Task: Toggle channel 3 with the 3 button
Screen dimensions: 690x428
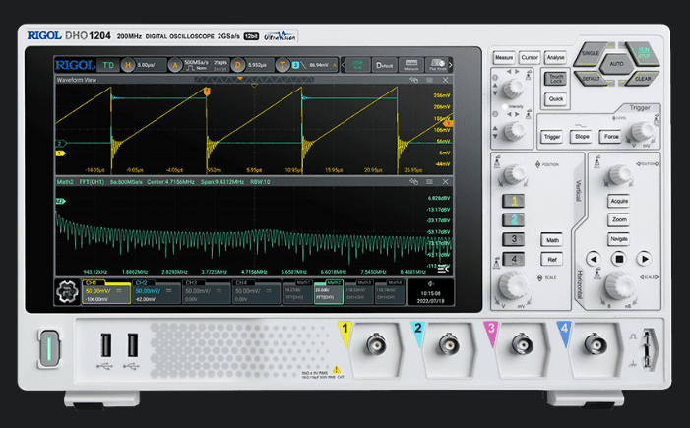Action: point(514,239)
